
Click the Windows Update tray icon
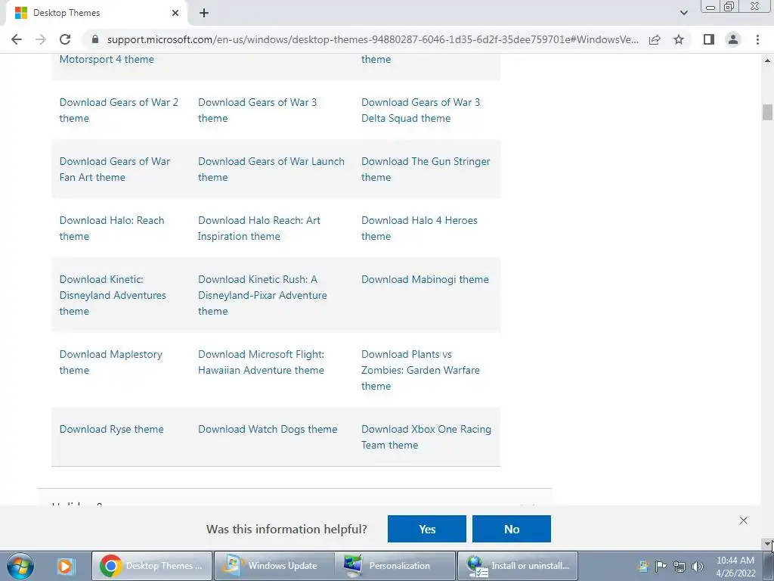click(x=642, y=566)
